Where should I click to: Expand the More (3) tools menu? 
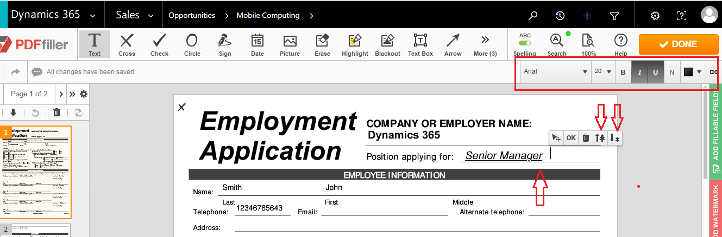(485, 44)
